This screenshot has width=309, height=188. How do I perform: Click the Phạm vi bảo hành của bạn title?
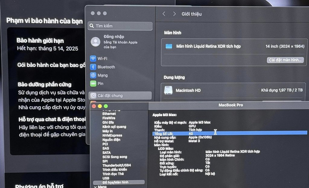pos(45,21)
